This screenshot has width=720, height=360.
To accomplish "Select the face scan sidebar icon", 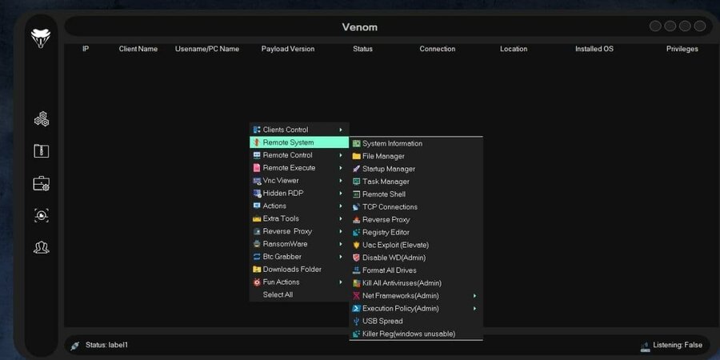I will click(42, 215).
